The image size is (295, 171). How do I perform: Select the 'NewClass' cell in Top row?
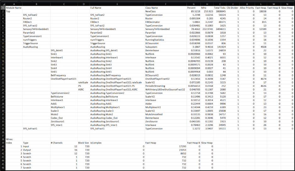point(150,11)
